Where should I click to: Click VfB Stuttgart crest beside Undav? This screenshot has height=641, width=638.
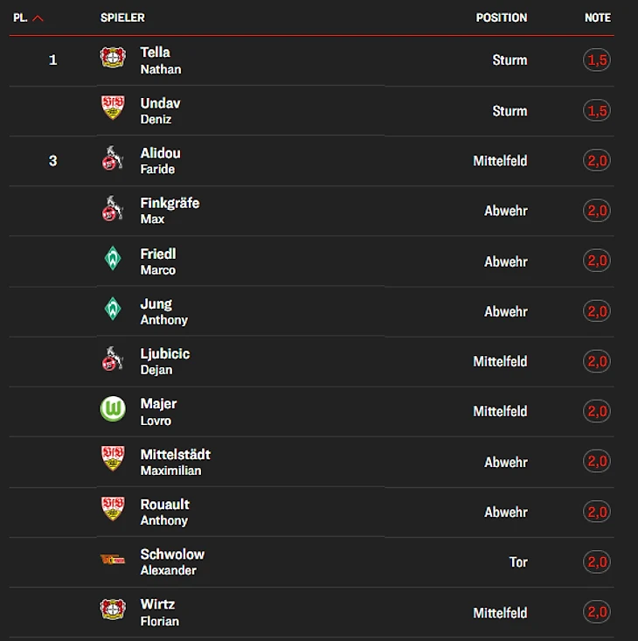tap(113, 109)
